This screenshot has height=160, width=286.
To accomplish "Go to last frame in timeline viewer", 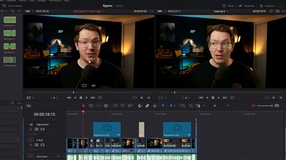I will pos(225,98).
